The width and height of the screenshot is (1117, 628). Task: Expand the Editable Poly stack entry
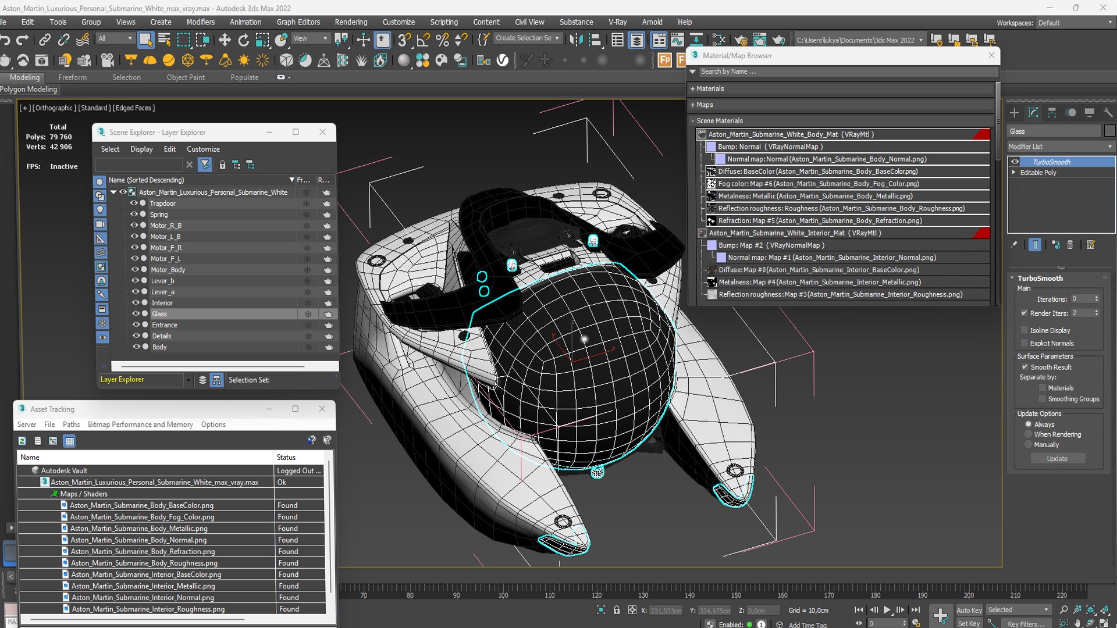pyautogui.click(x=1014, y=173)
